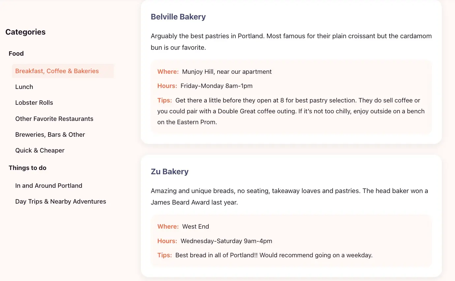Select the Belville Bakery description paragraph
The width and height of the screenshot is (455, 281).
[x=291, y=42]
